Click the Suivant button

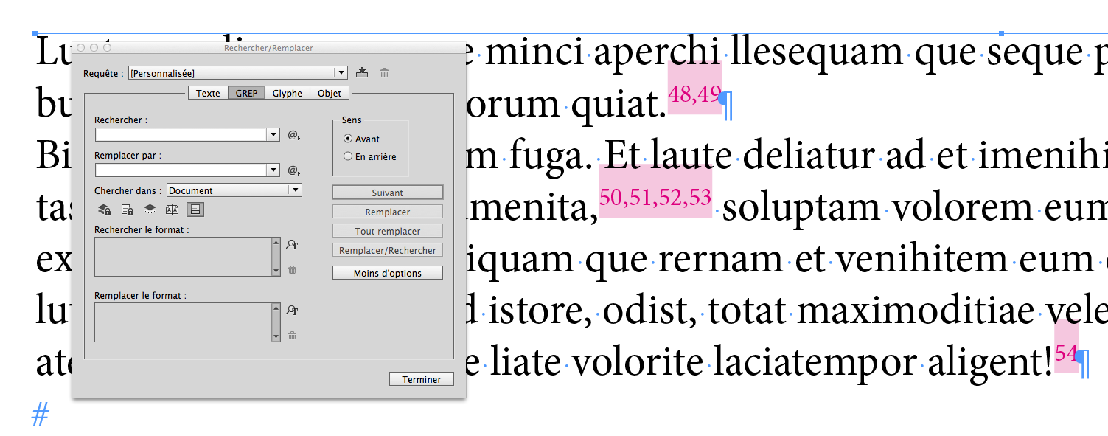(388, 193)
